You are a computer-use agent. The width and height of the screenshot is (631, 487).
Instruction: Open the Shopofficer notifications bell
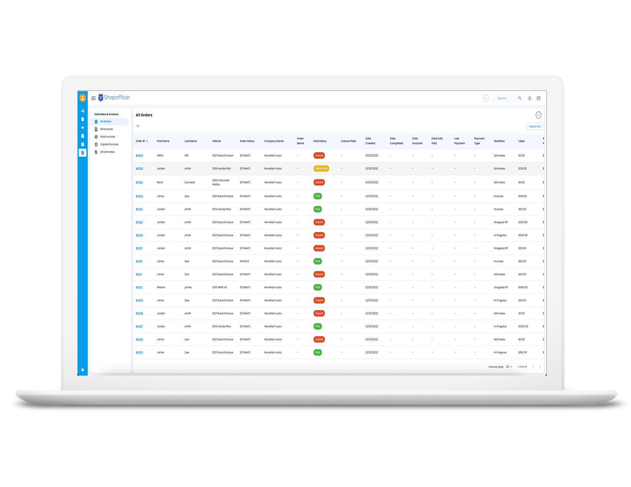pos(530,98)
